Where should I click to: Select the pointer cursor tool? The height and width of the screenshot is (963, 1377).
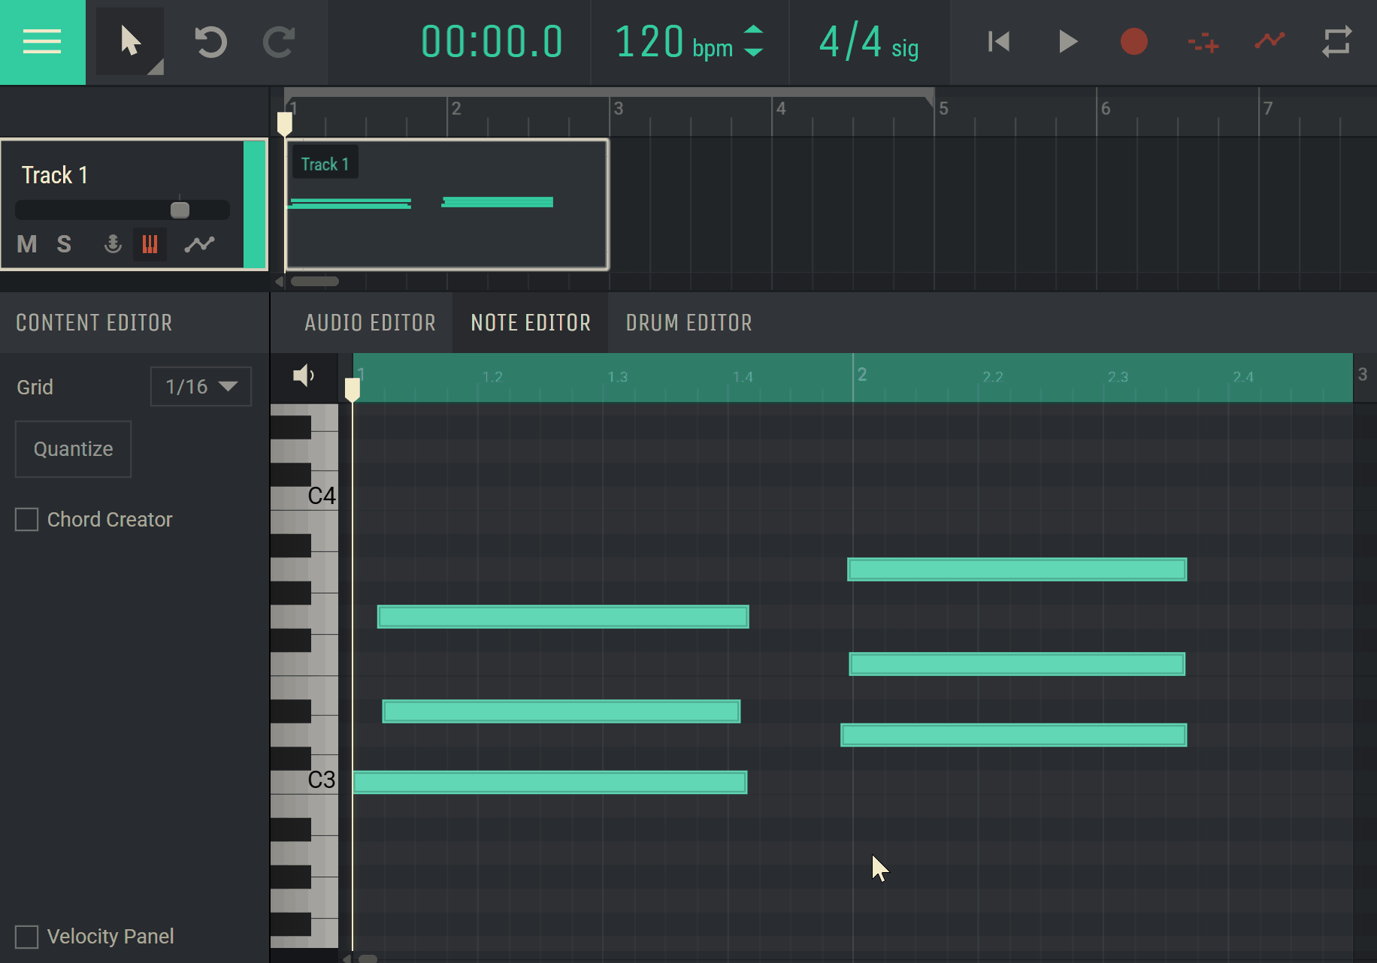129,41
